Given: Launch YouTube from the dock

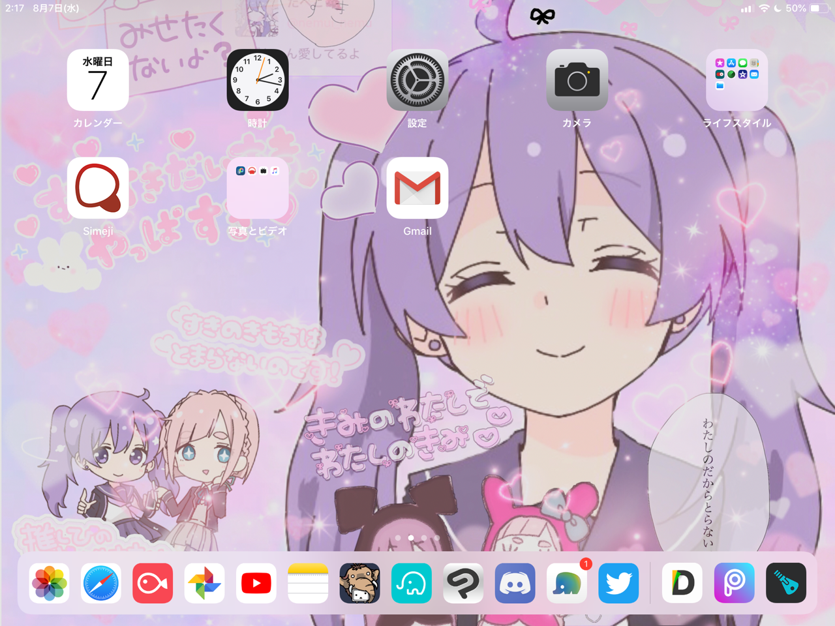Looking at the screenshot, I should click(x=256, y=583).
